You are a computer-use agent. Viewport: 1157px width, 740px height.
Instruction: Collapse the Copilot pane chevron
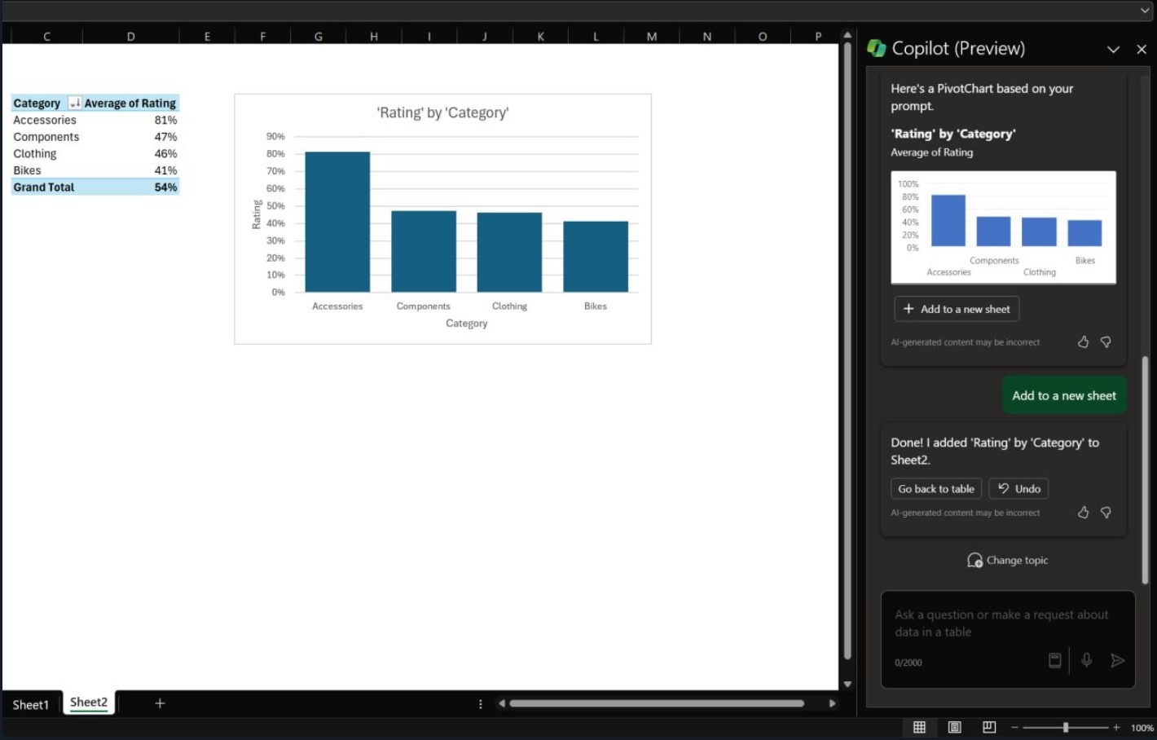click(1113, 50)
